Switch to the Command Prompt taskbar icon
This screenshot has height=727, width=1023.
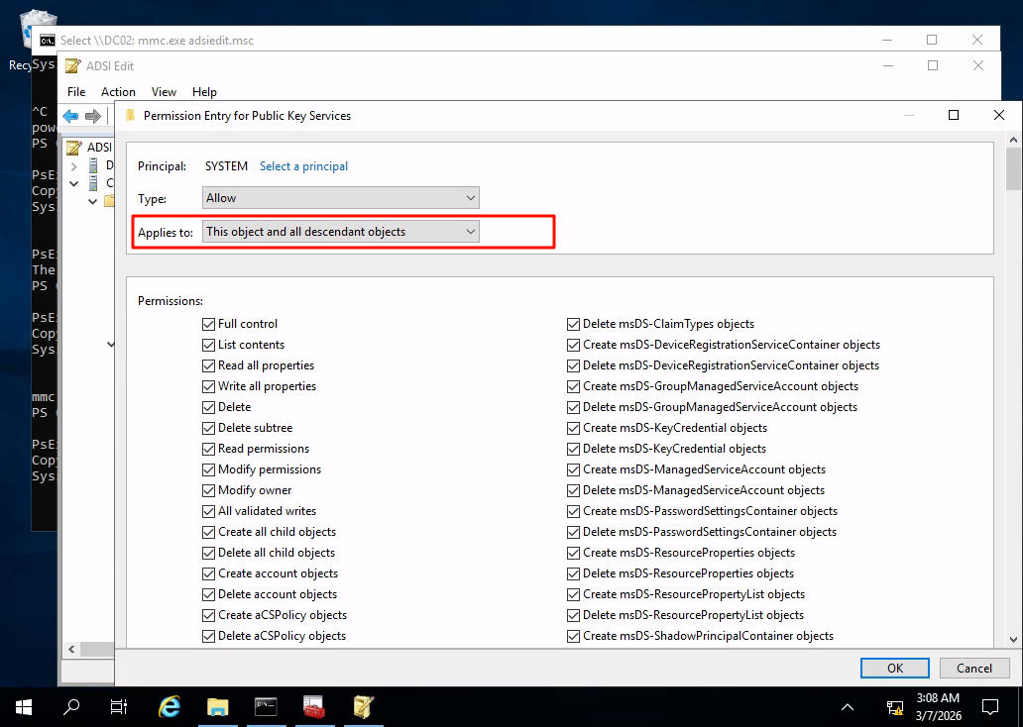point(267,706)
